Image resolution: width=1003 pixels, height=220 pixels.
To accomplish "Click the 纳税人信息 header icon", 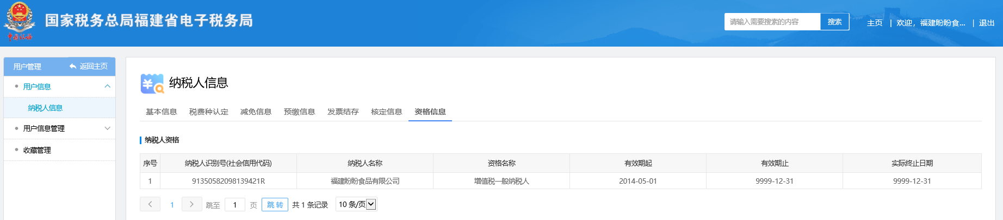I will pyautogui.click(x=152, y=83).
